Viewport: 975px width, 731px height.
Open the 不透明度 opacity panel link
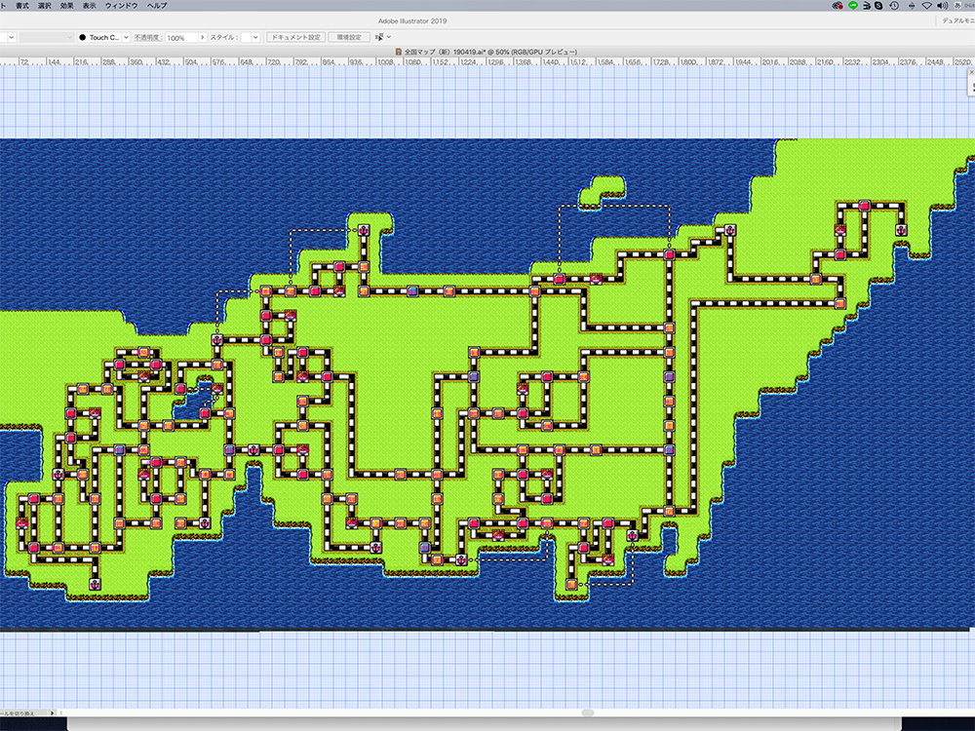[x=147, y=37]
